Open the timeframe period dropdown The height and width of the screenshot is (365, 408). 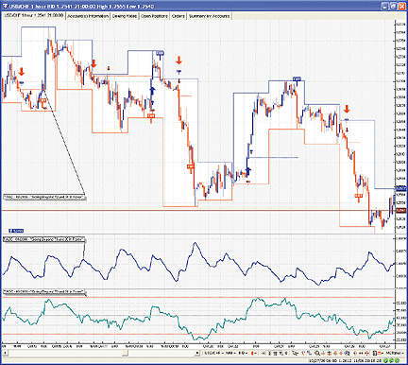click(230, 353)
